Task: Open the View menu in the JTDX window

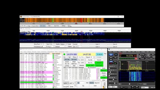Action: tap(25, 52)
